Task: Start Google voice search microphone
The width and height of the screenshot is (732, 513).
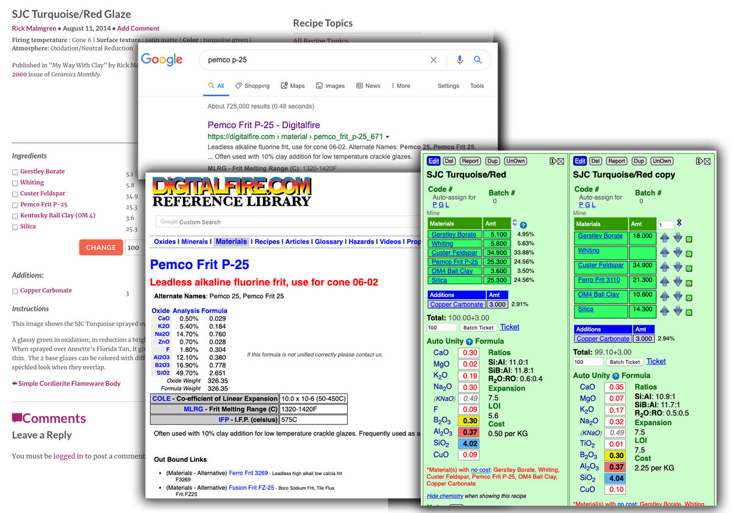Action: (x=459, y=60)
